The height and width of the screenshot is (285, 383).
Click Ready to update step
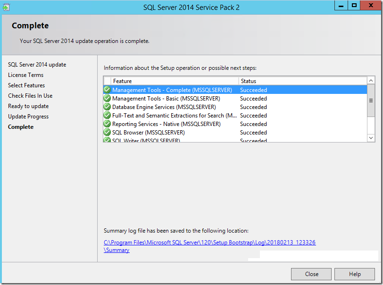pyautogui.click(x=28, y=106)
